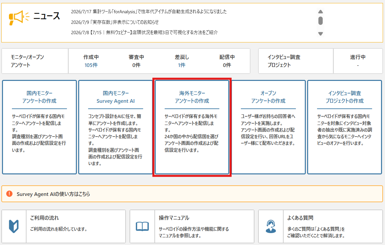Click the 作成中 column heading

click(x=91, y=57)
